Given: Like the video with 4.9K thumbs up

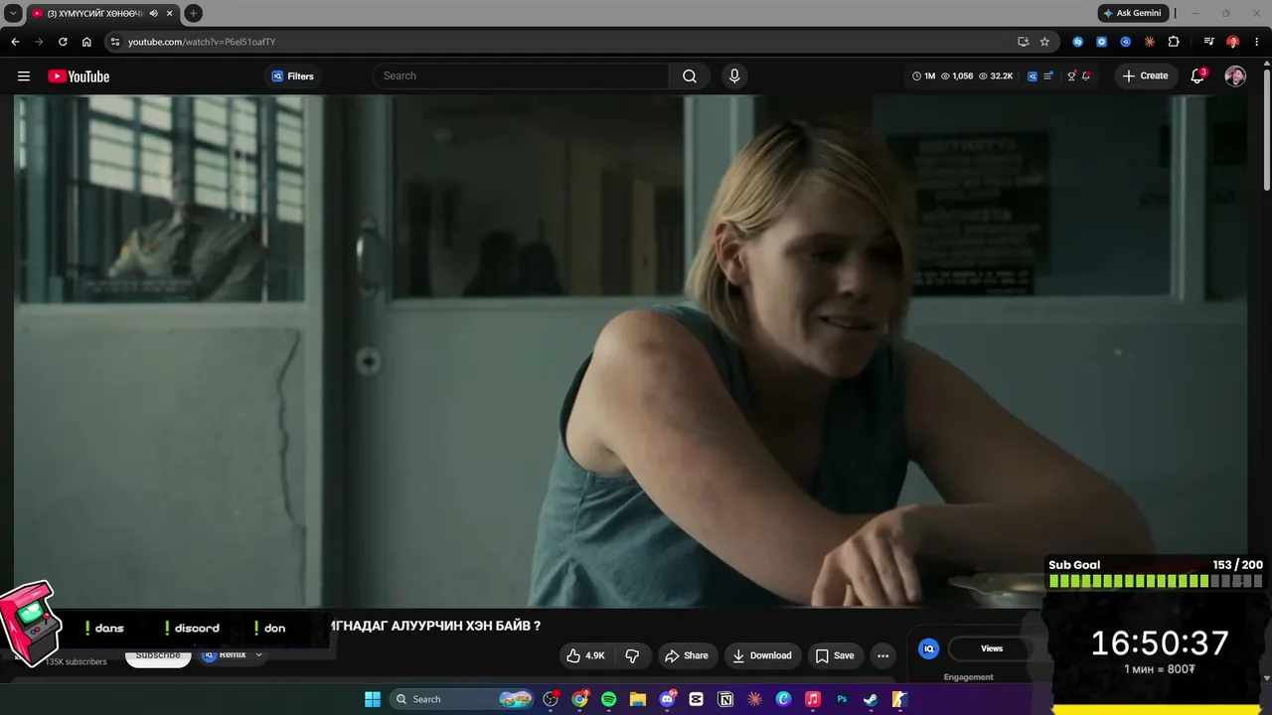Looking at the screenshot, I should coord(585,655).
